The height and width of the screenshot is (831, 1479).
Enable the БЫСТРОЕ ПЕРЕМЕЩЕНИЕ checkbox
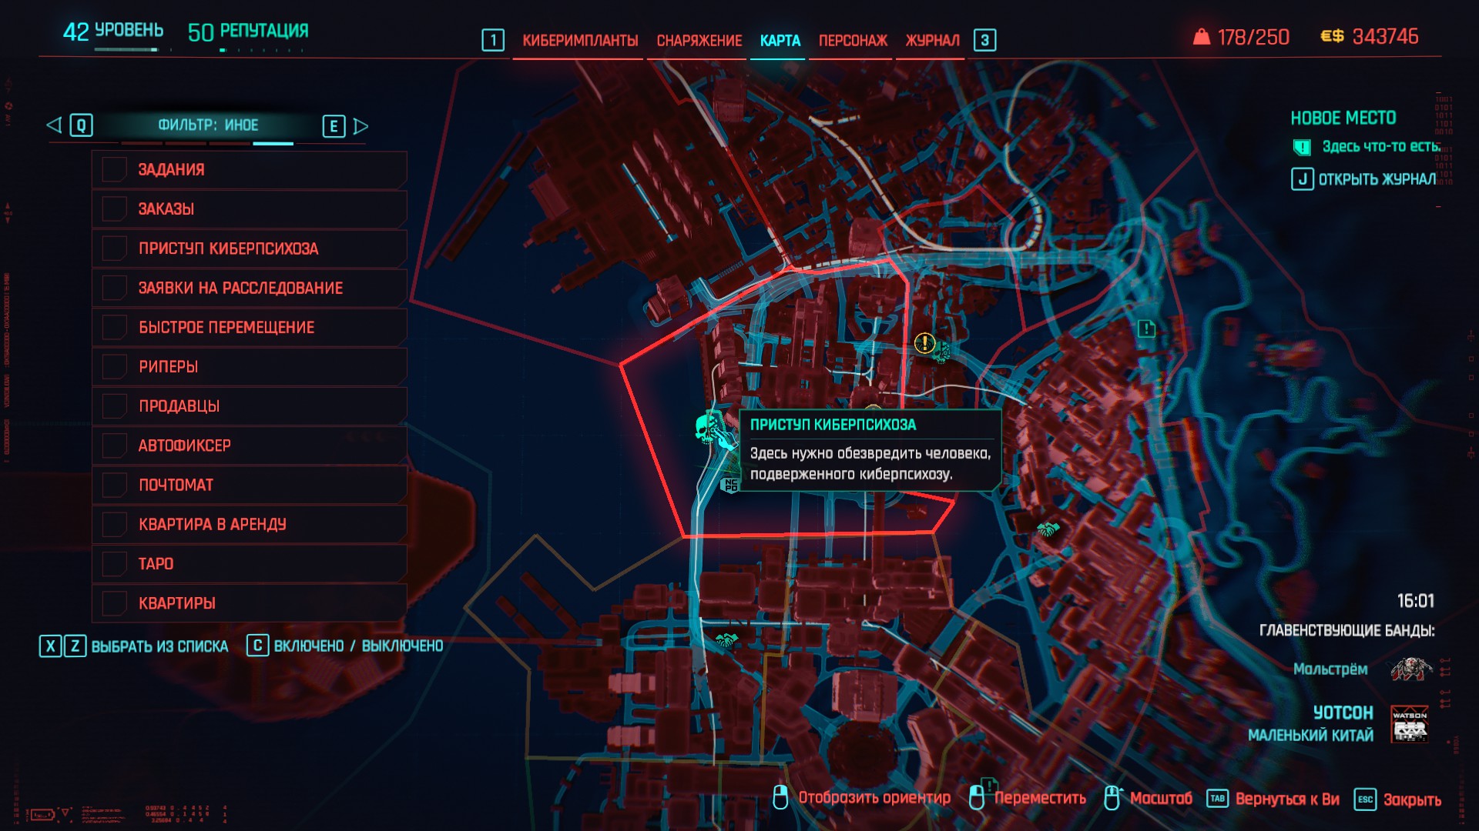coord(115,327)
